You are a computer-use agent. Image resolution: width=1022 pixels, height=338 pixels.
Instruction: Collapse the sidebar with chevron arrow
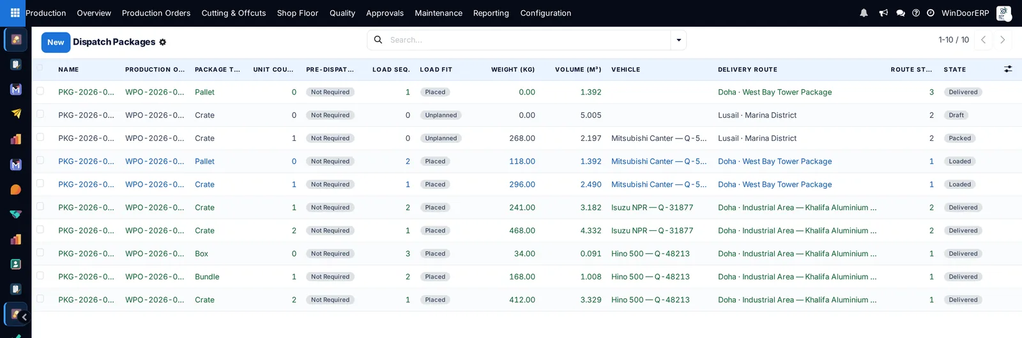tap(24, 317)
